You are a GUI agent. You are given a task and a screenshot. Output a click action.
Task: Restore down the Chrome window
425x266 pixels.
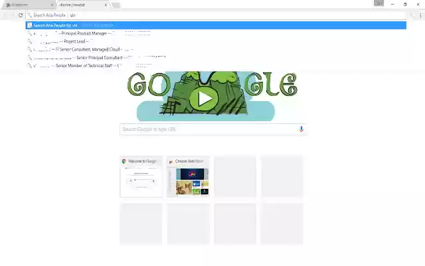click(405, 5)
